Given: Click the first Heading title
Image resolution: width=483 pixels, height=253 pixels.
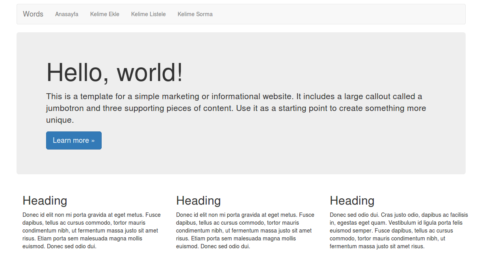Looking at the screenshot, I should click(x=45, y=201).
